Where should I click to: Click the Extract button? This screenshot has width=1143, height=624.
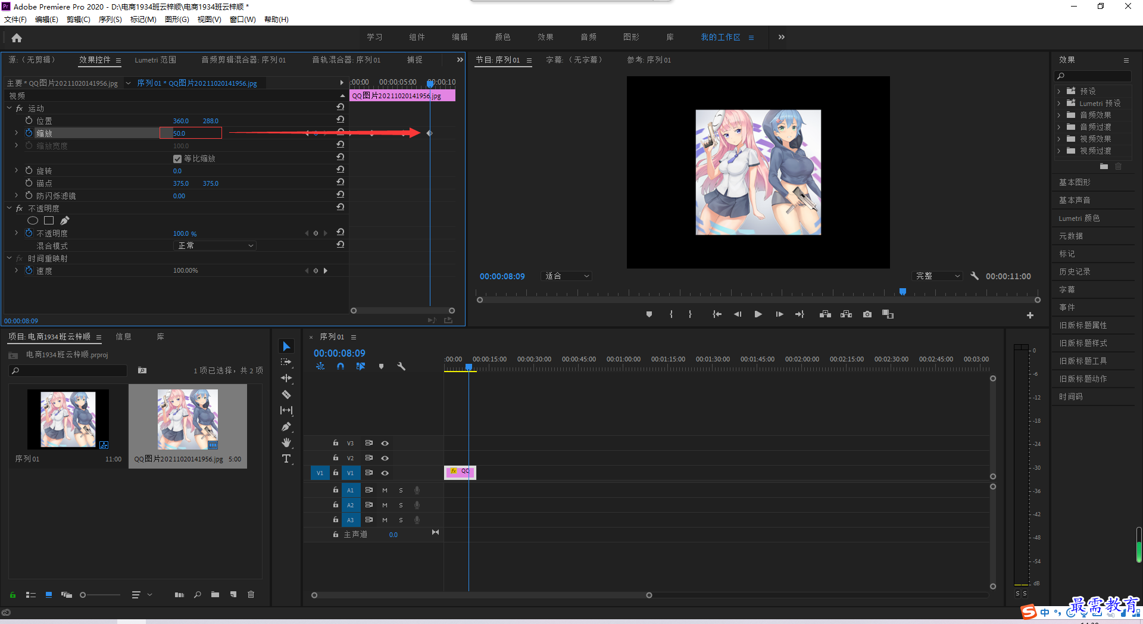tap(846, 314)
